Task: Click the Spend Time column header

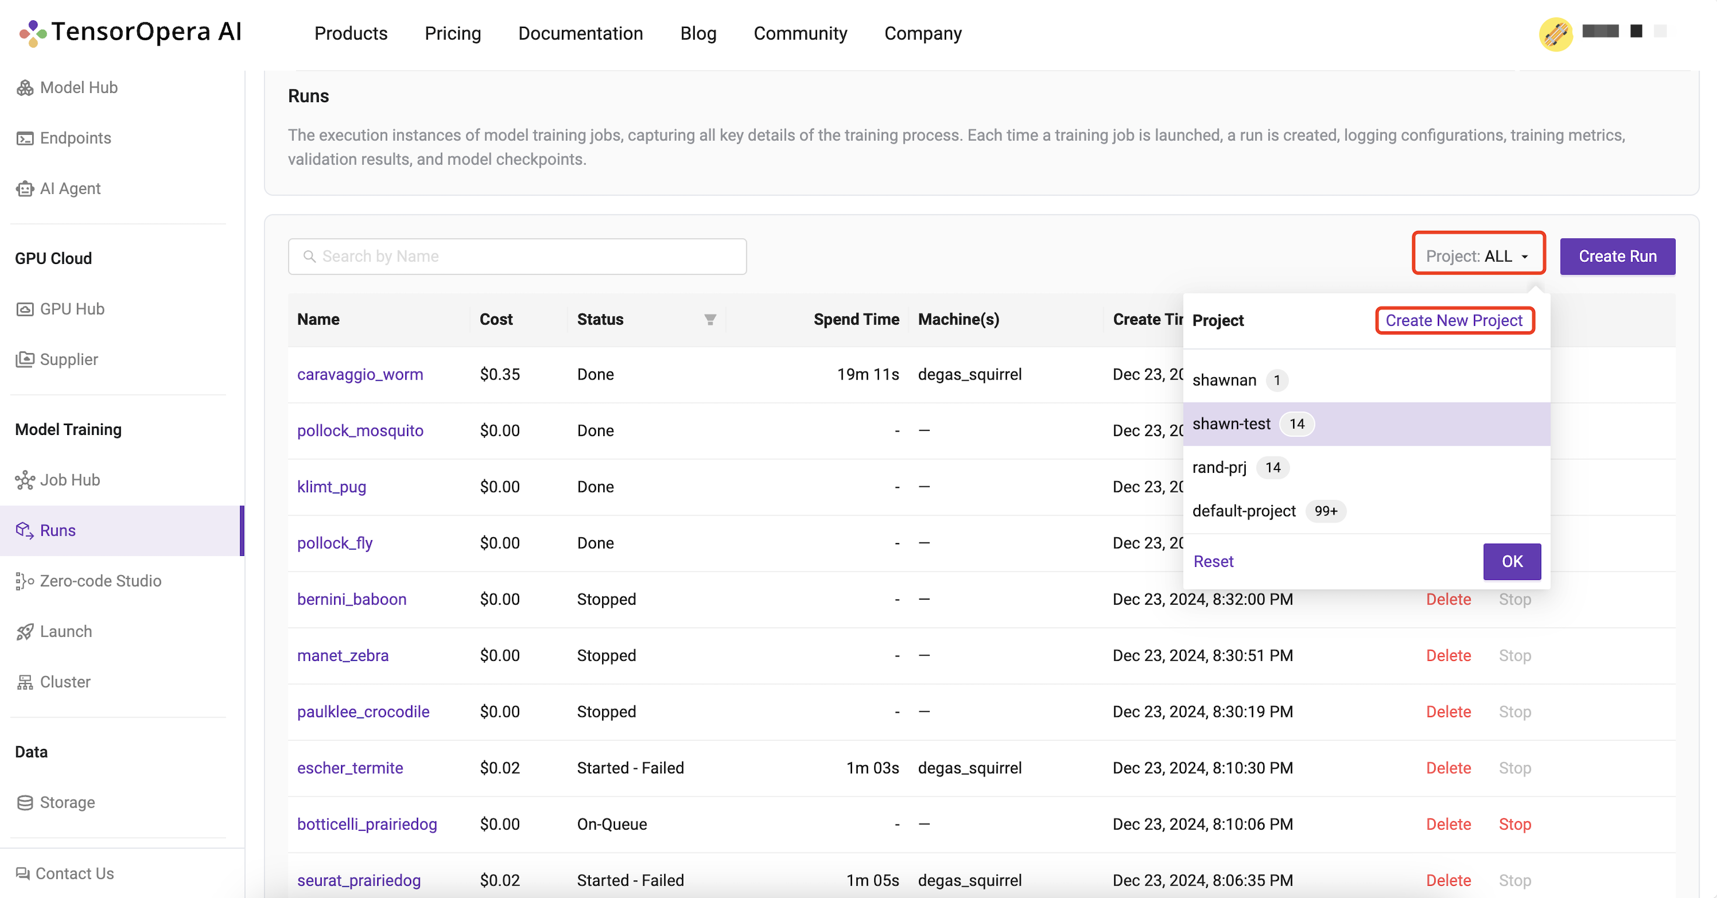Action: pyautogui.click(x=856, y=320)
